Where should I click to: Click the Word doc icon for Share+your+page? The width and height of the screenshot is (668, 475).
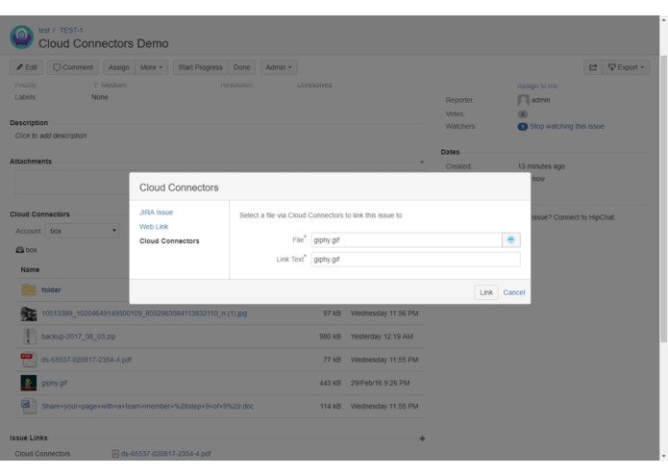tap(29, 406)
